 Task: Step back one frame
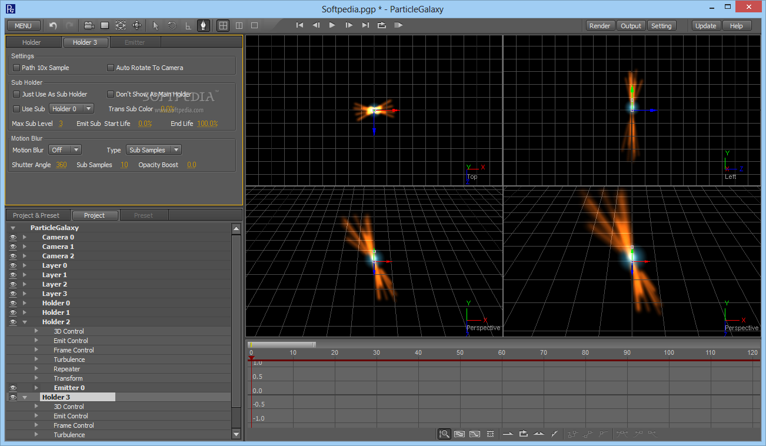click(x=316, y=25)
